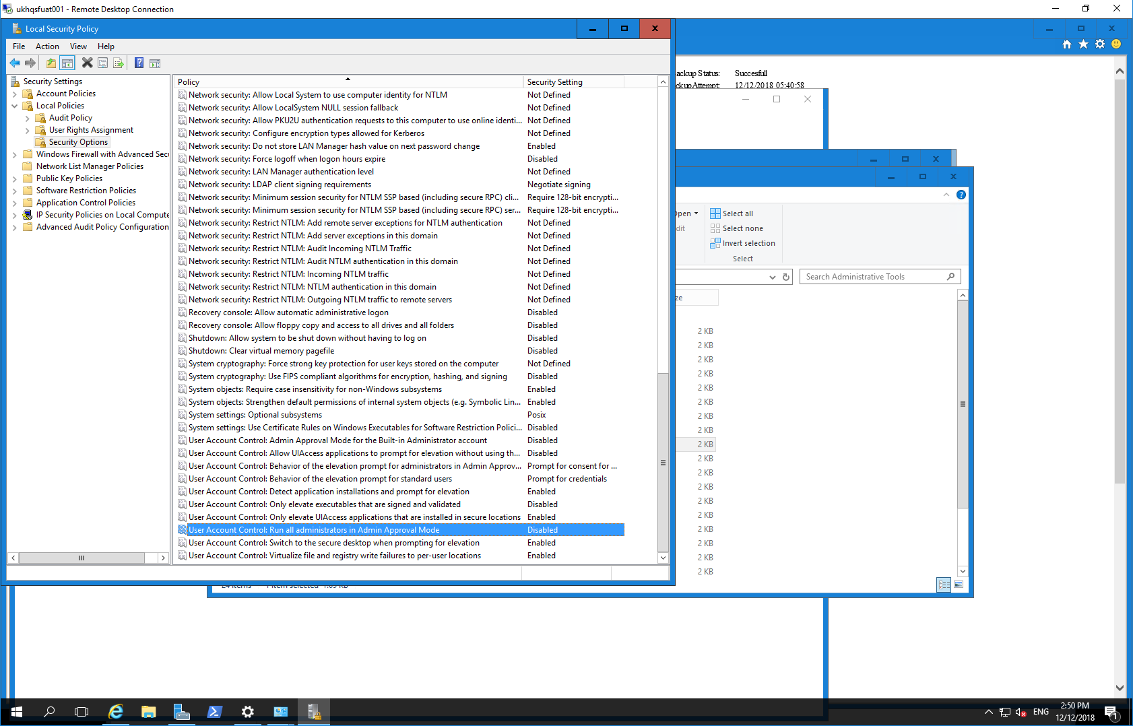The width and height of the screenshot is (1133, 726).
Task: Click the Back arrow in the Local Security Policy toolbar
Action: (x=15, y=63)
